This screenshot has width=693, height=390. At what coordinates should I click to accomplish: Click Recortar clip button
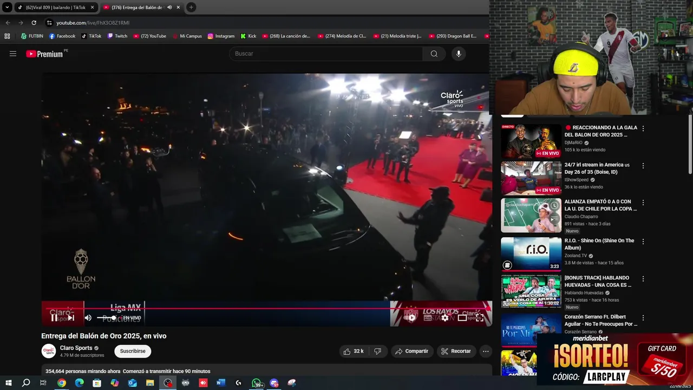(456, 351)
